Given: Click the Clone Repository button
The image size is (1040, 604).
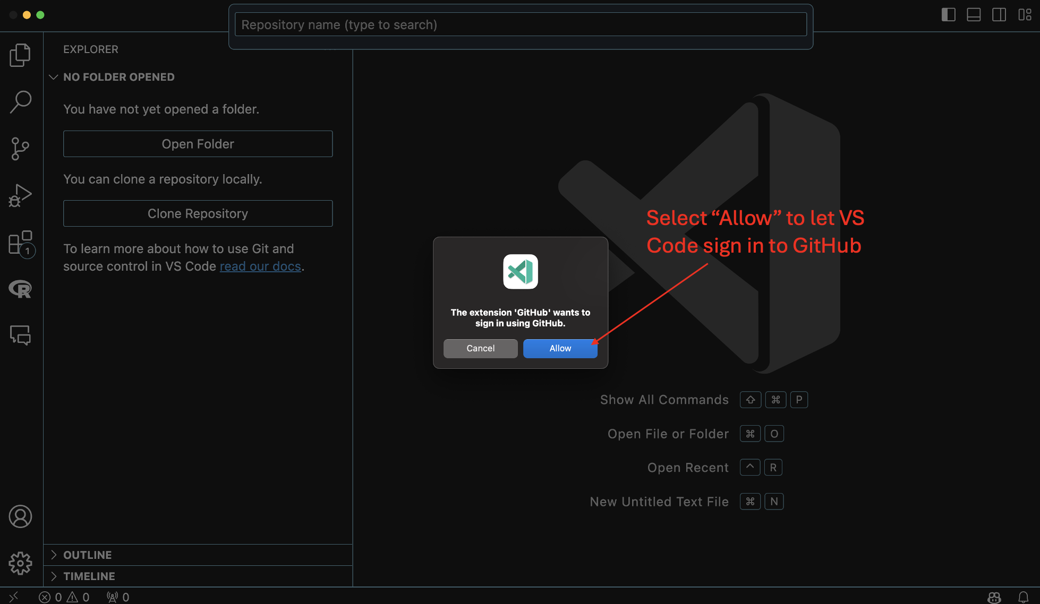Looking at the screenshot, I should click(x=198, y=213).
